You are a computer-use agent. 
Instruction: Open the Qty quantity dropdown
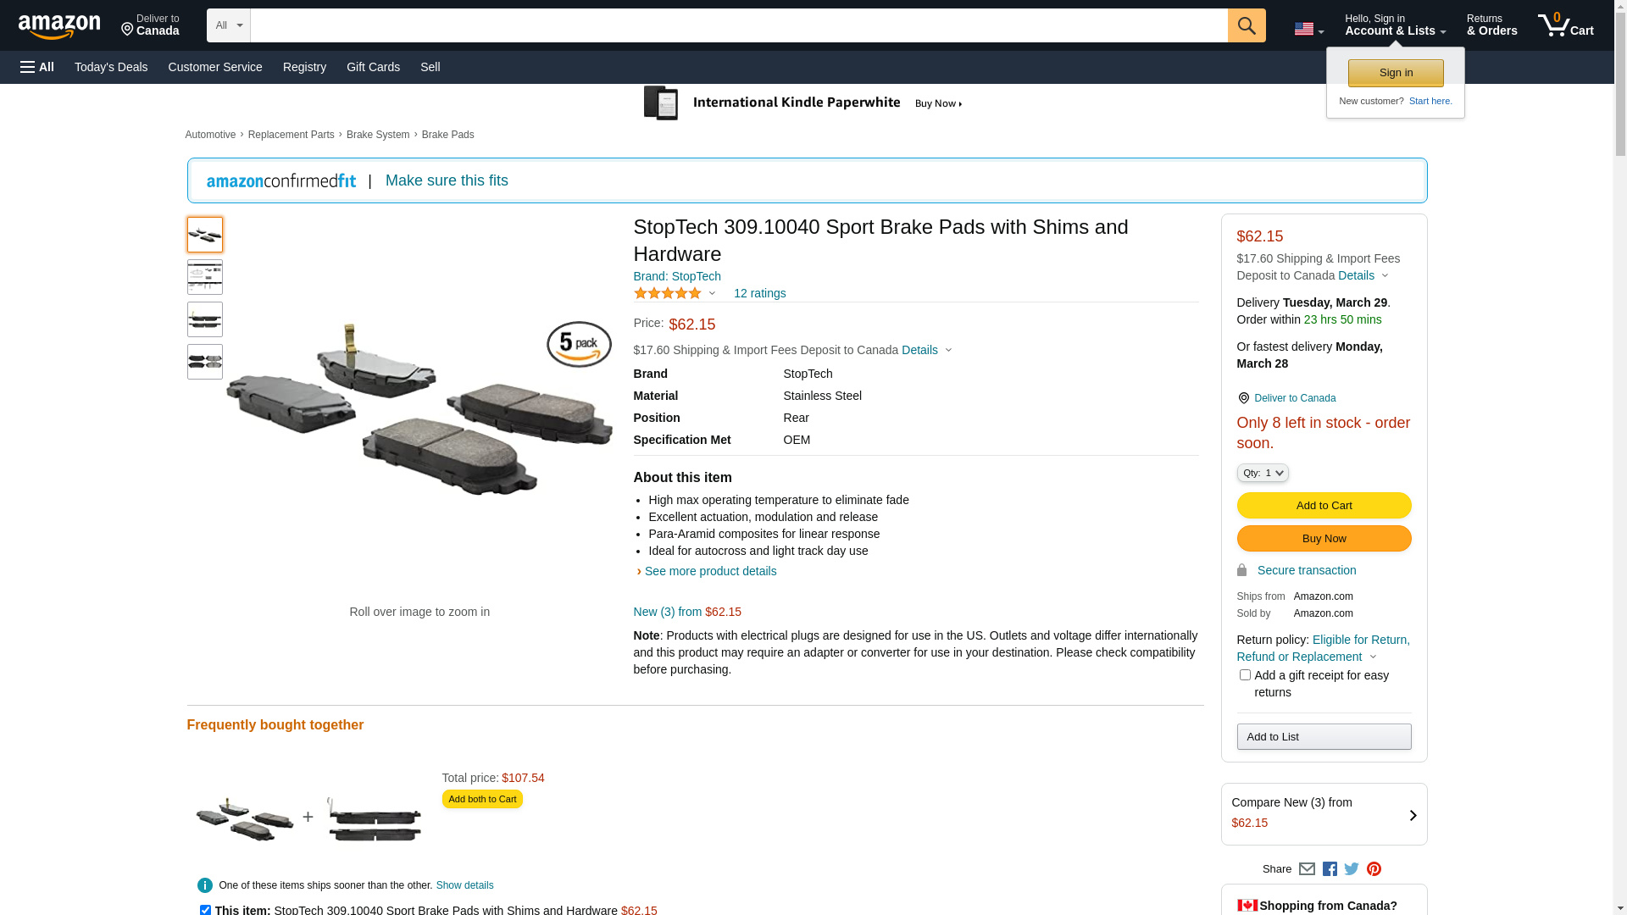1263,473
